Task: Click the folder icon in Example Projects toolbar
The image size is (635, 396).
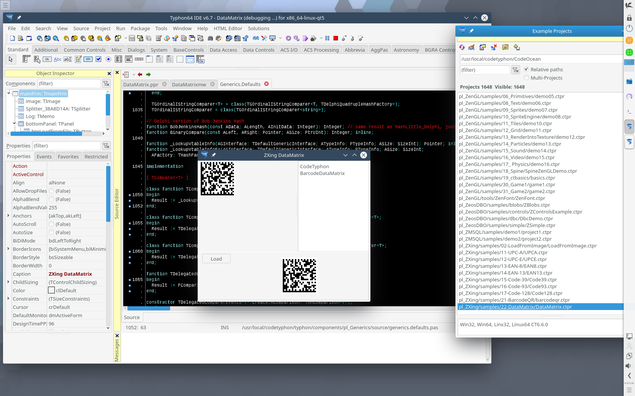Action: coord(505,47)
